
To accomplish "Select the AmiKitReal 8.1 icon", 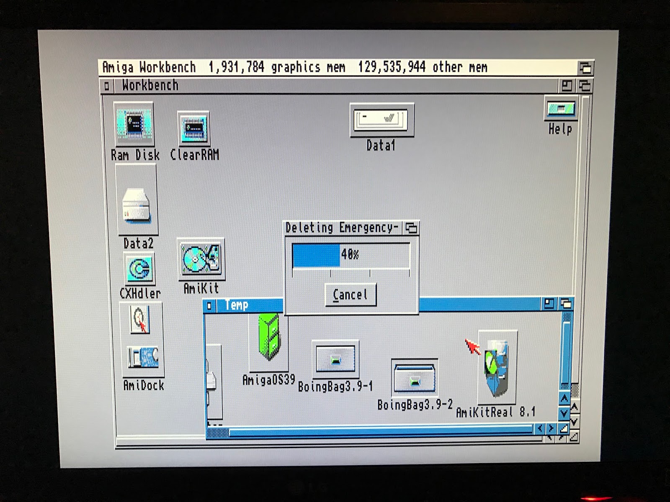I will tap(497, 367).
